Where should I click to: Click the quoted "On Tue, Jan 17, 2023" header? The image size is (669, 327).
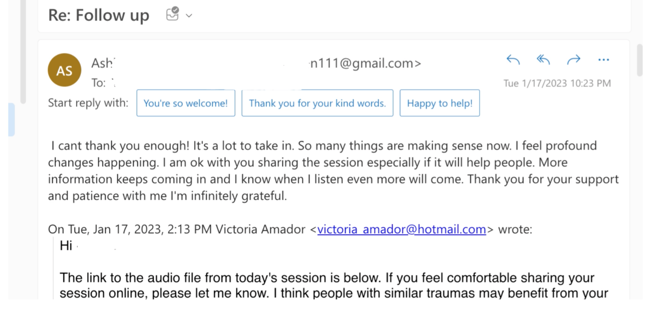pos(290,229)
